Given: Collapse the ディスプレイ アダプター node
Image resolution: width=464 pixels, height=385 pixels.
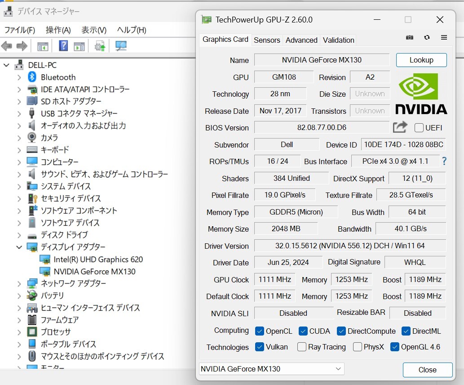Looking at the screenshot, I should (x=19, y=247).
